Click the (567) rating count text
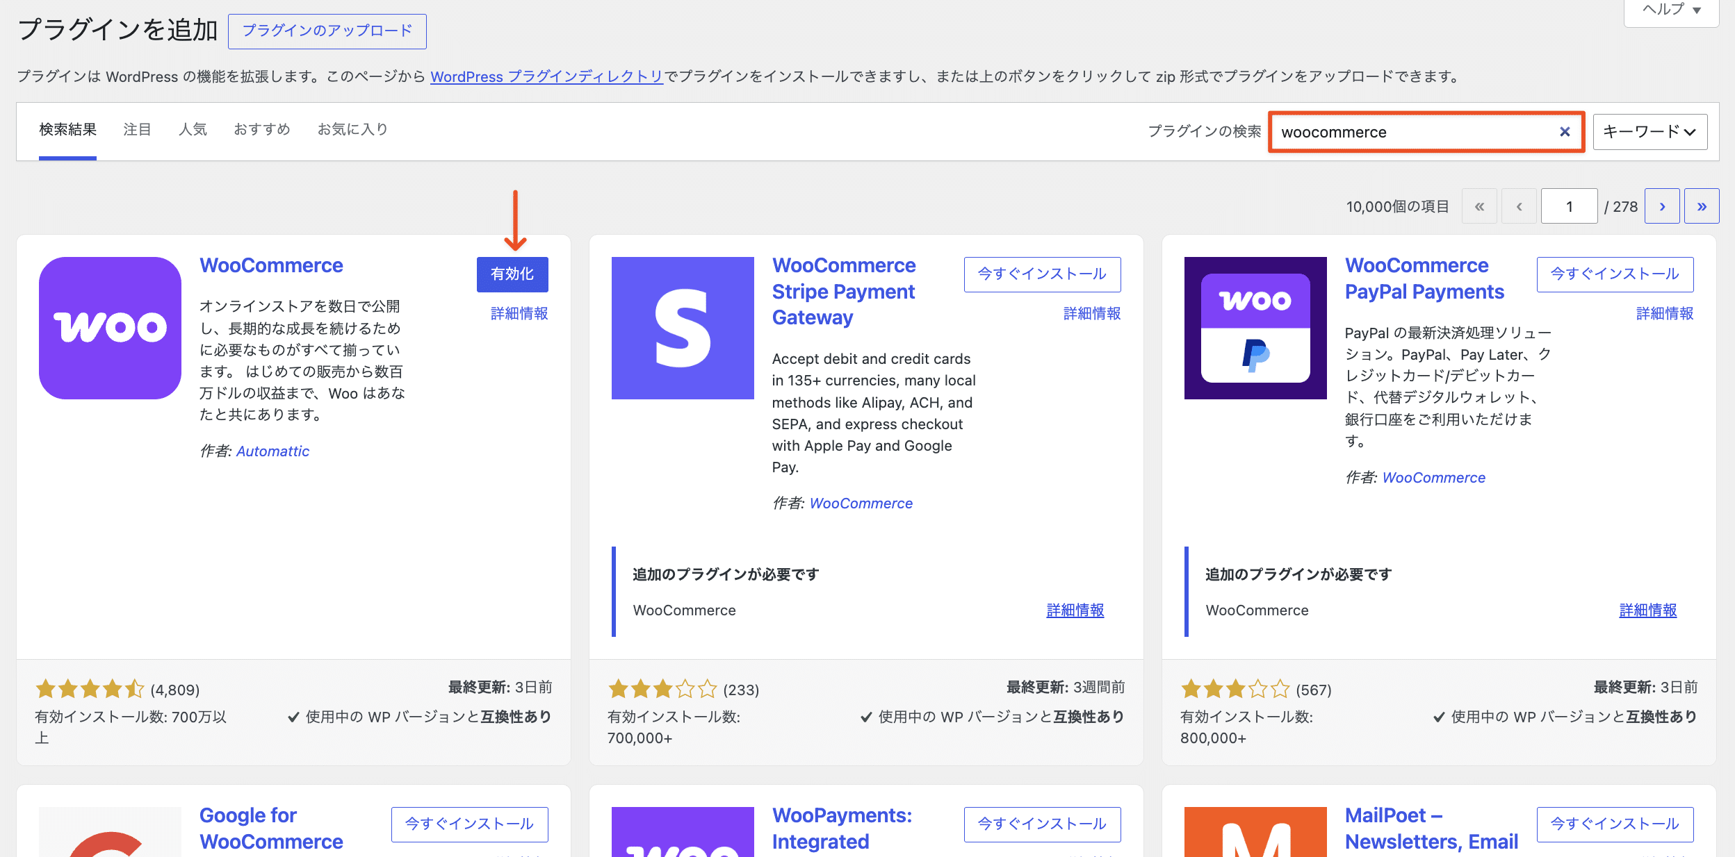 [x=1314, y=690]
